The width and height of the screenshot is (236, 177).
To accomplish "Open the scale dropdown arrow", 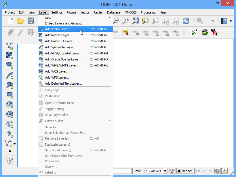I will point(165,171).
